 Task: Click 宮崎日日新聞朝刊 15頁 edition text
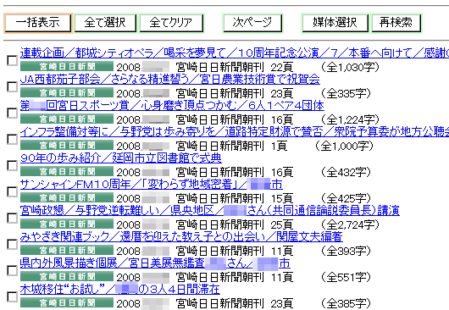(x=235, y=198)
